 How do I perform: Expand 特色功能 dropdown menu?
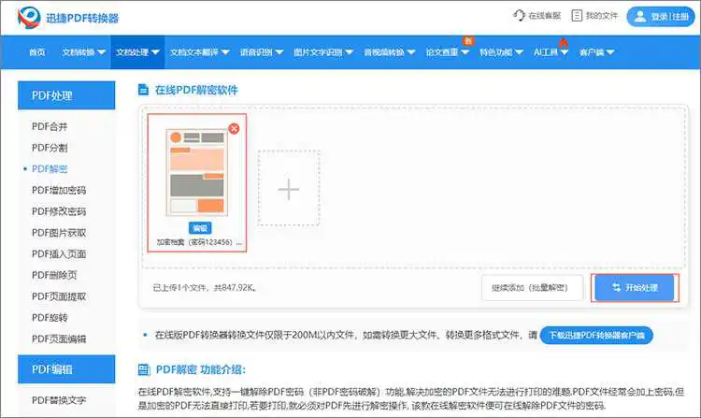point(501,52)
